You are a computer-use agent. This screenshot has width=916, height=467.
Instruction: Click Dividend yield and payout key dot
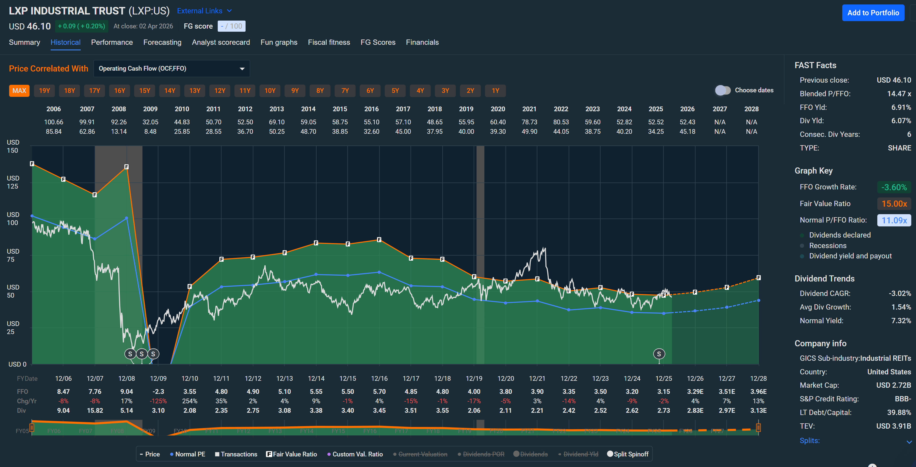802,256
